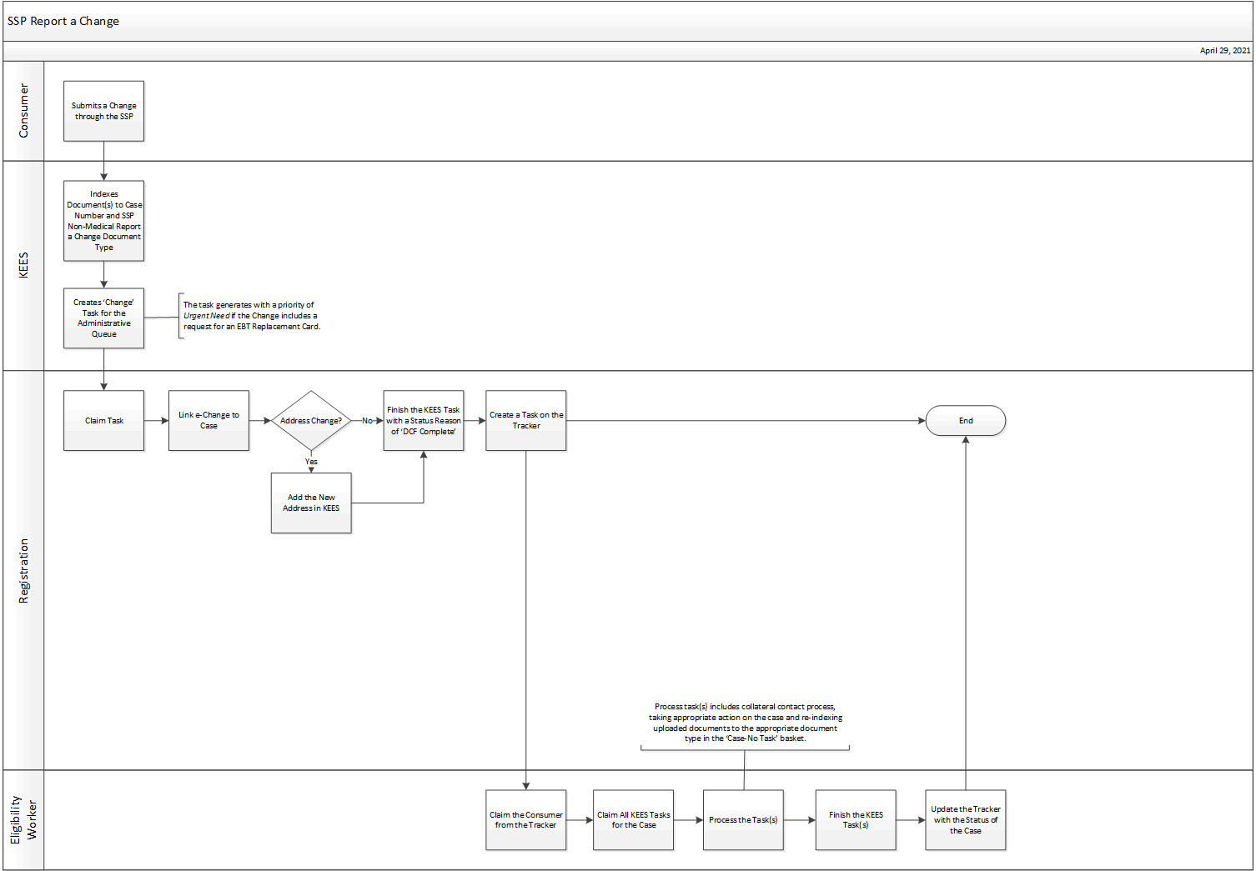Select the Creates 'Change' Task process box

point(103,318)
